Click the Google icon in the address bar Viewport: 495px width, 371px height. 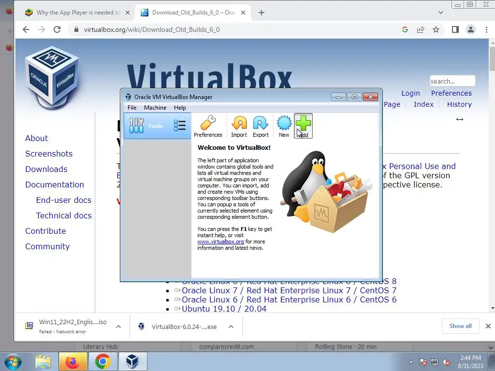405,29
